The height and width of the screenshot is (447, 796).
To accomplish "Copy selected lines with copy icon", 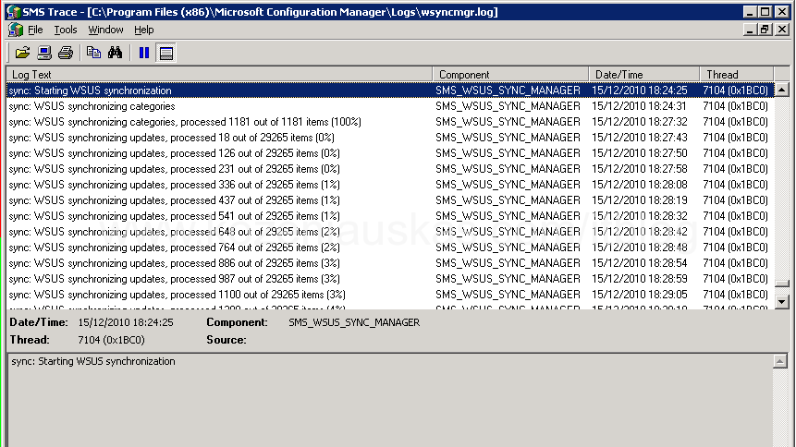I will [x=93, y=53].
